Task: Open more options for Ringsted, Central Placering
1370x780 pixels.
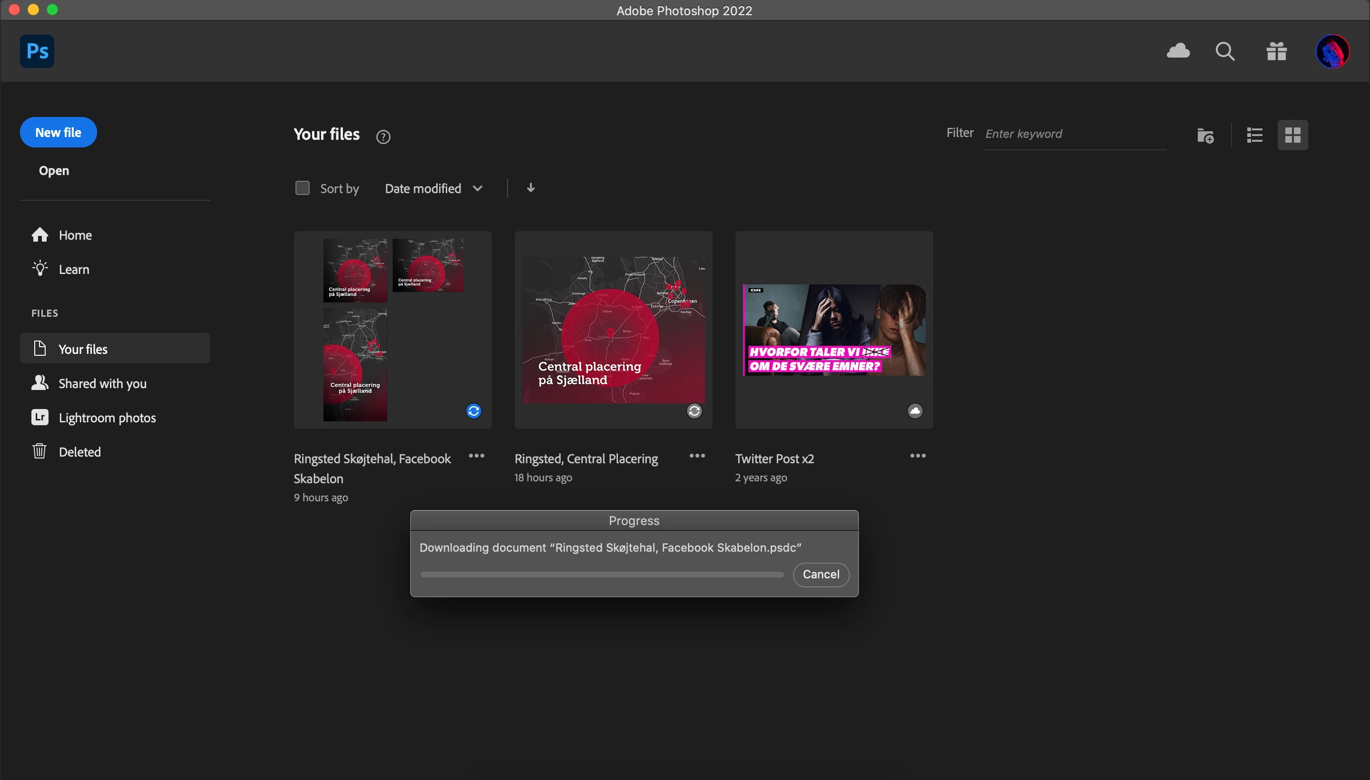Action: [696, 456]
